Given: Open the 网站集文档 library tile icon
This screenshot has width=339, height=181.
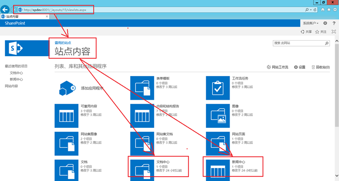Looking at the screenshot, I should point(142,144).
